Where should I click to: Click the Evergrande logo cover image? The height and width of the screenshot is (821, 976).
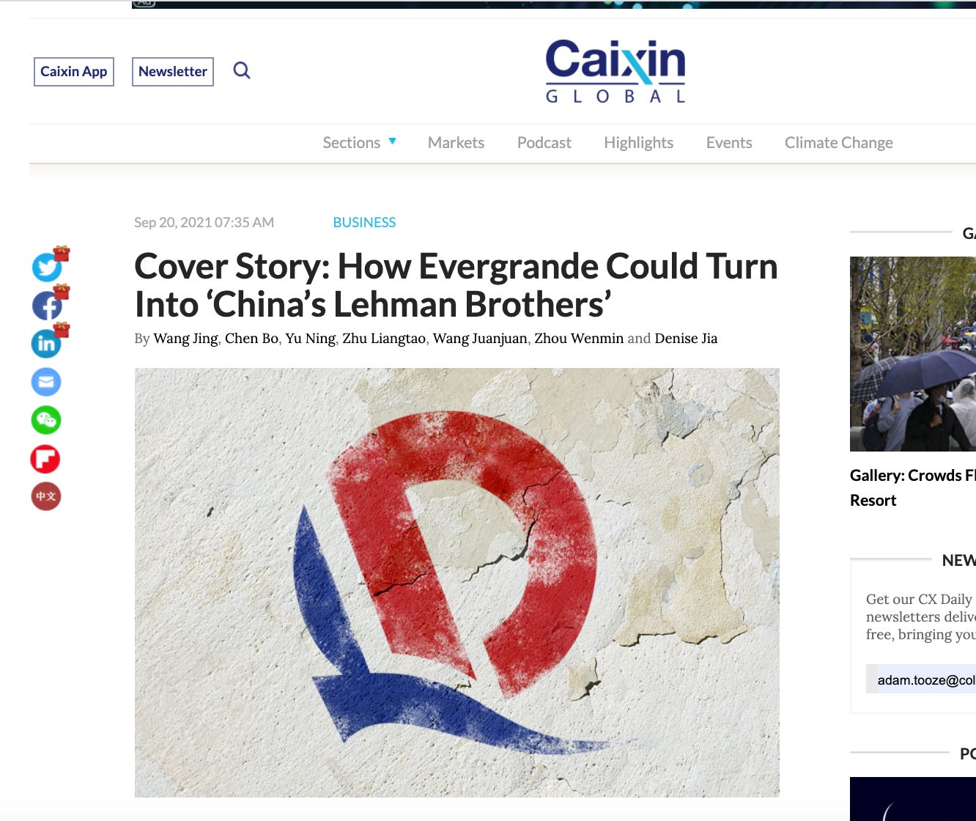457,583
